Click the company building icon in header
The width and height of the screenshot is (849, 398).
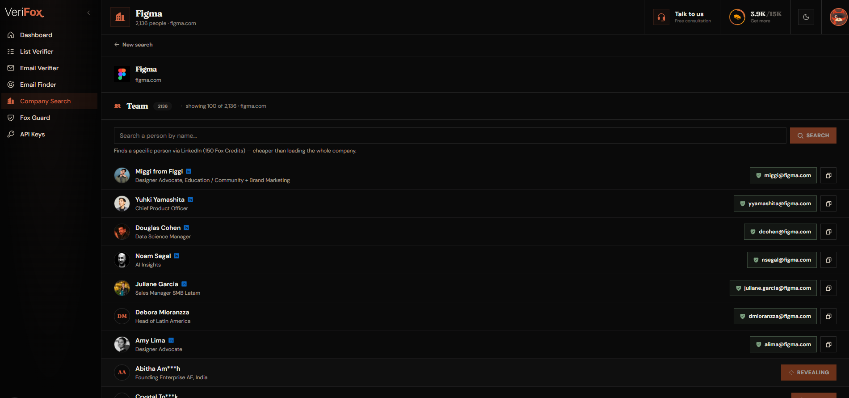(x=120, y=17)
